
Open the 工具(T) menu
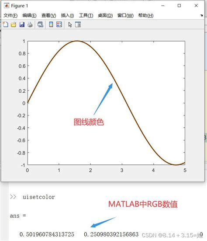[x=86, y=15]
